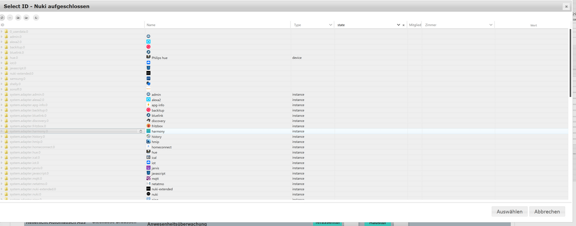
Task: Click the hmip instance icon
Action: (x=148, y=142)
